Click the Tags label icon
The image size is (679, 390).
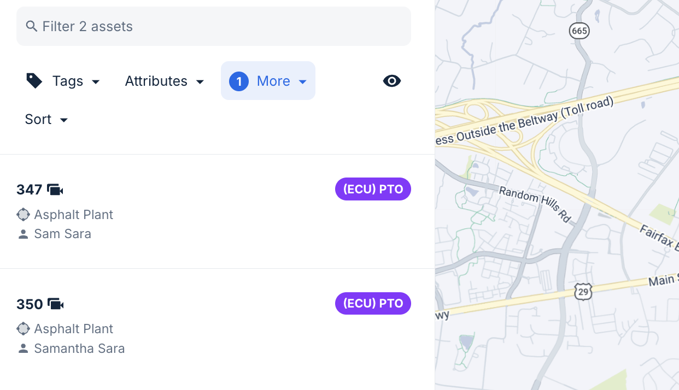[34, 81]
